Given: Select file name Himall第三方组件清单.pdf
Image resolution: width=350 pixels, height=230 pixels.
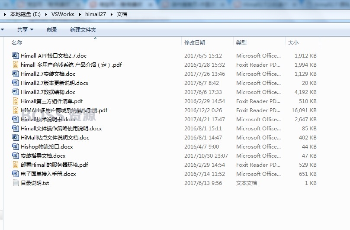Looking at the screenshot, I should tap(52, 101).
